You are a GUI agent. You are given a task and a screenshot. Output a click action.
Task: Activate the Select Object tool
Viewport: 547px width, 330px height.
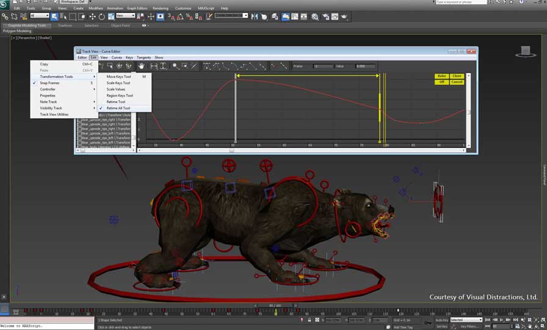[54, 16]
